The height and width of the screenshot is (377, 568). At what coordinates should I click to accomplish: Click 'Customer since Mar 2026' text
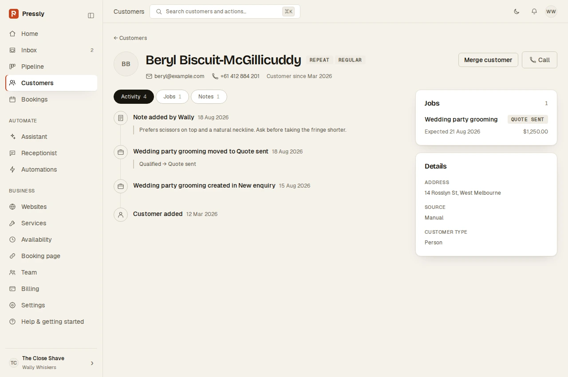click(299, 76)
